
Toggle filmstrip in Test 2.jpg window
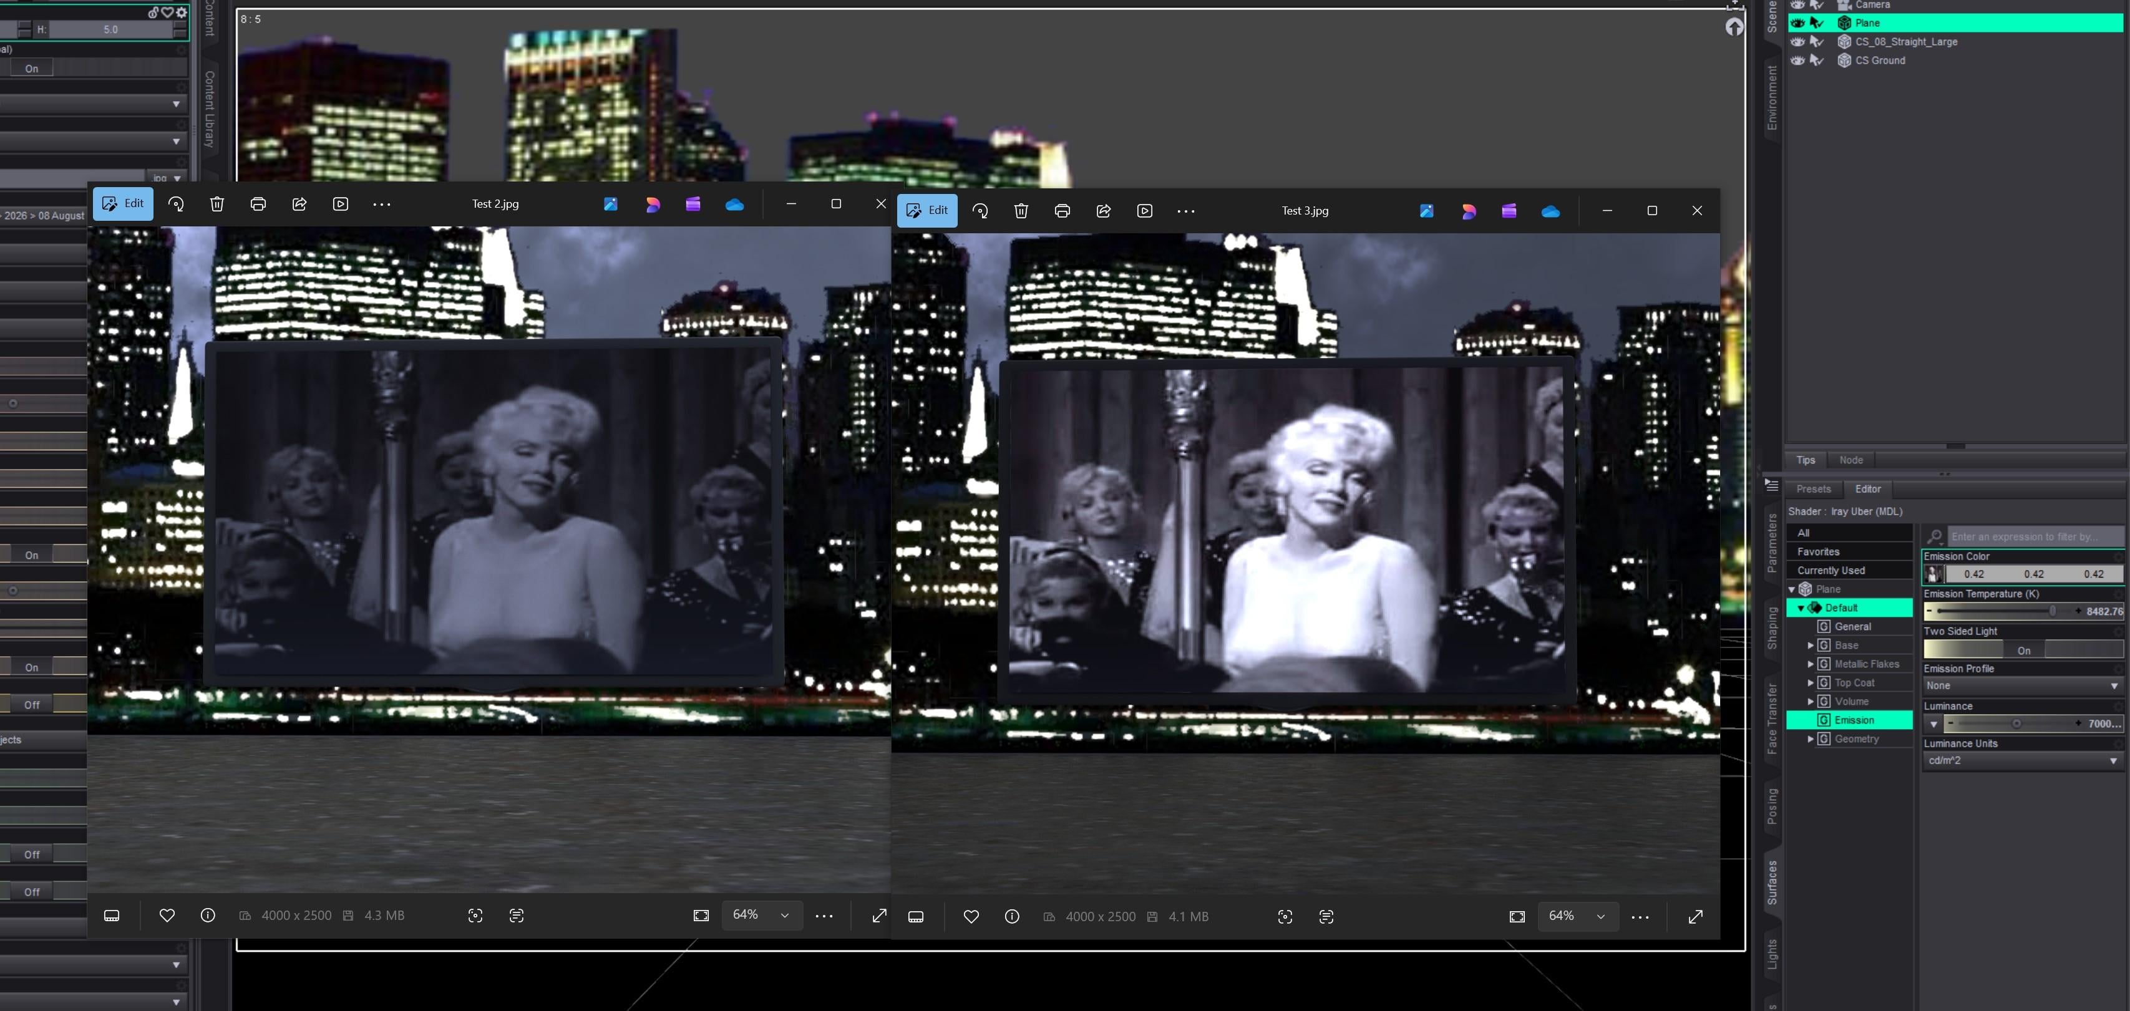[112, 915]
